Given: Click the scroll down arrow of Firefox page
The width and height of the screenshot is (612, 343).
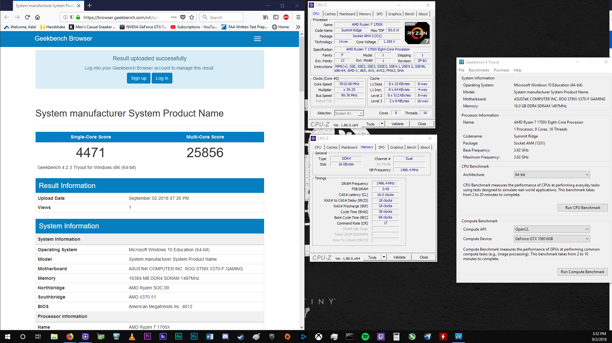Looking at the screenshot, I should pos(302,327).
